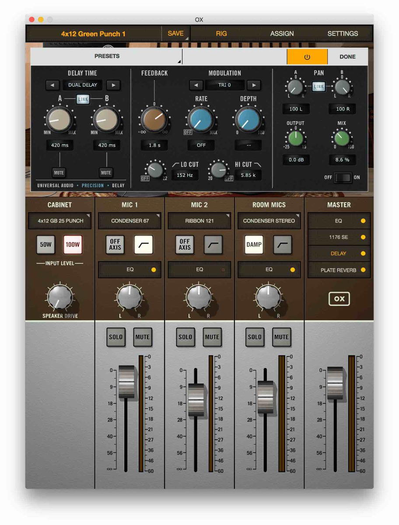Click the Mic 1 low cut filter icon
The image size is (399, 525).
click(143, 245)
